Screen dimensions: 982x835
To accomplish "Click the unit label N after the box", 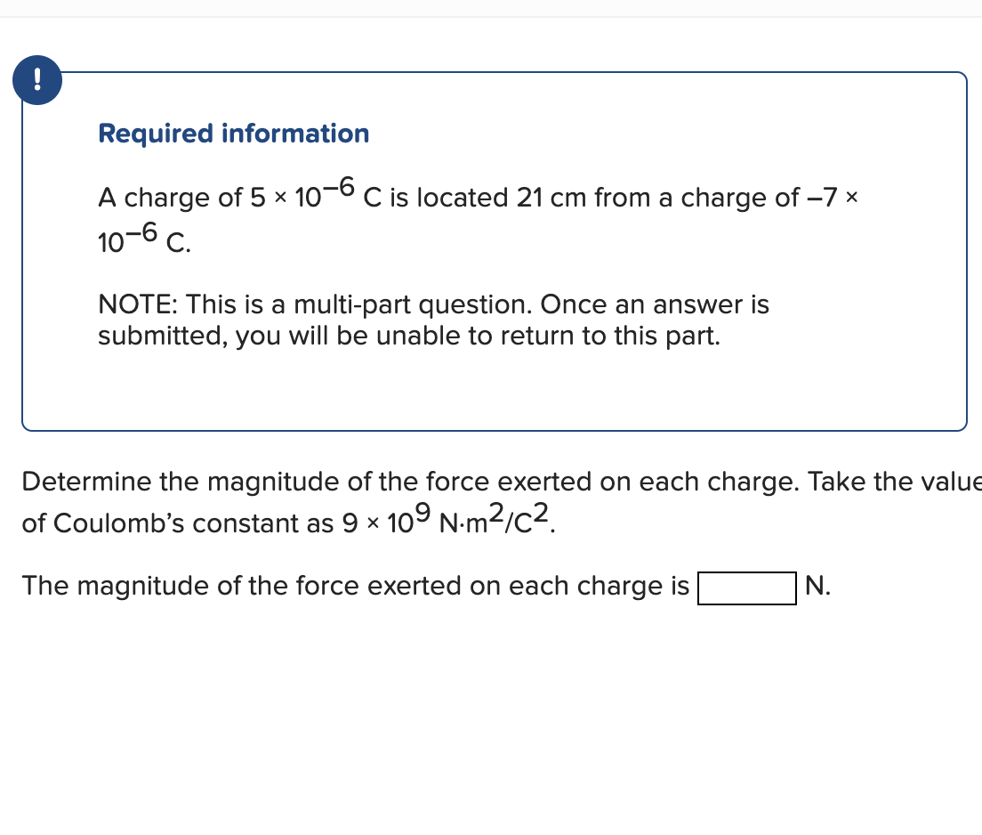I will click(x=817, y=586).
